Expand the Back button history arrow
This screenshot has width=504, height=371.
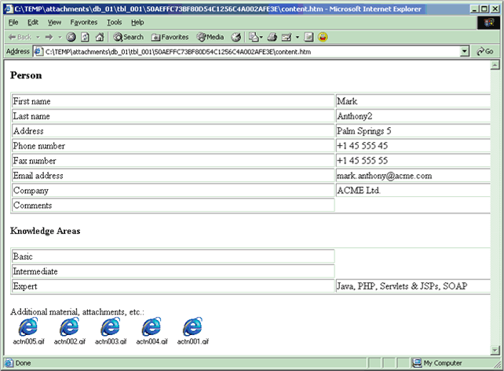pyautogui.click(x=37, y=37)
